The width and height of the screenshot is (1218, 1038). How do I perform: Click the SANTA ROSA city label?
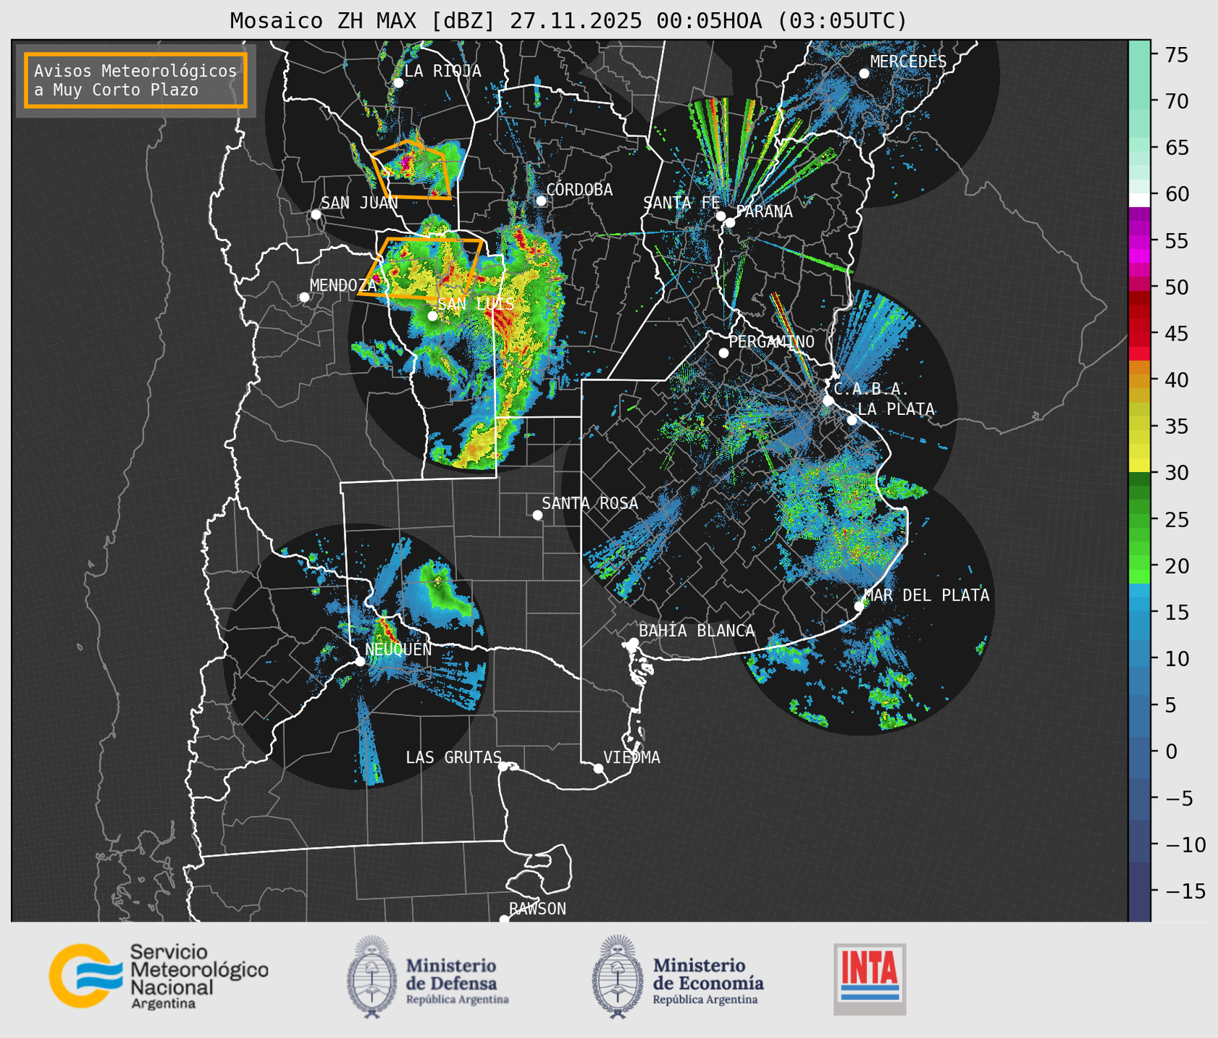590,503
